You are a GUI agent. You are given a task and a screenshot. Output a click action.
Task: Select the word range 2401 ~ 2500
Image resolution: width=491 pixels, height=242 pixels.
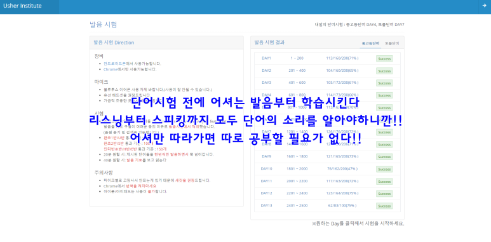(x=297, y=205)
